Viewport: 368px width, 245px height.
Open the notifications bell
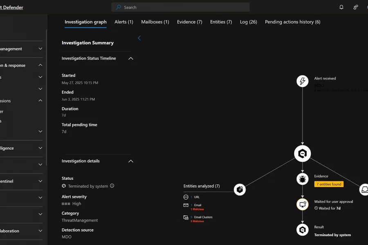click(x=341, y=7)
